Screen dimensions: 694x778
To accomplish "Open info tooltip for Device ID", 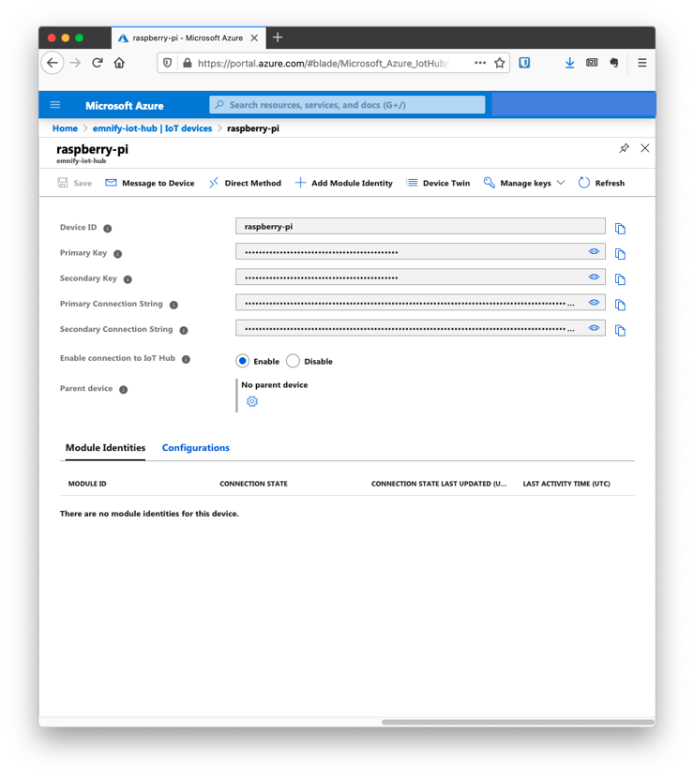I will pos(107,228).
